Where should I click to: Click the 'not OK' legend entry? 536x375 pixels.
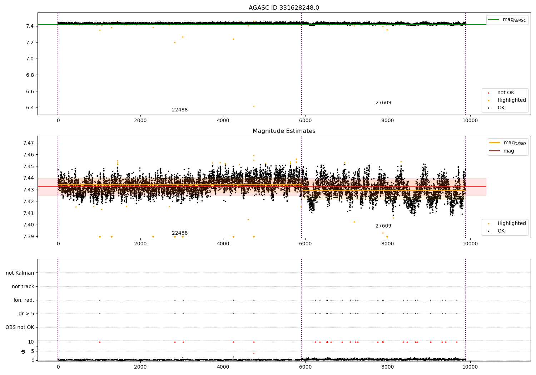(x=505, y=93)
